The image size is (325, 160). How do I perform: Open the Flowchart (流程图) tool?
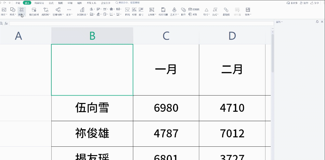pos(46,12)
